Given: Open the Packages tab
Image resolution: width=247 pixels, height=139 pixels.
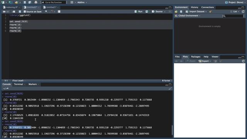Looking at the screenshot, I should (196, 57).
